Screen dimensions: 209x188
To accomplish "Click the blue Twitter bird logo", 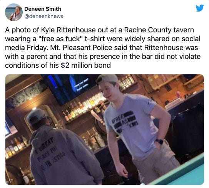I will click(200, 8).
